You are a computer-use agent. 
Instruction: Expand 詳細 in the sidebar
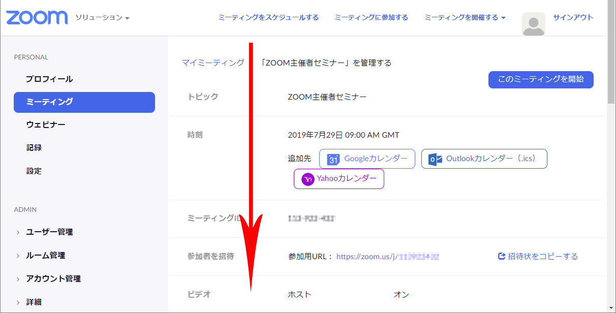coord(34,302)
